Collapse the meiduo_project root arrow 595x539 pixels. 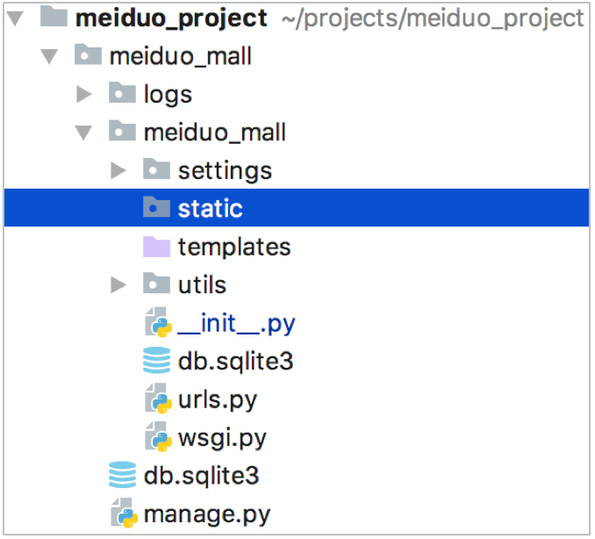16,18
